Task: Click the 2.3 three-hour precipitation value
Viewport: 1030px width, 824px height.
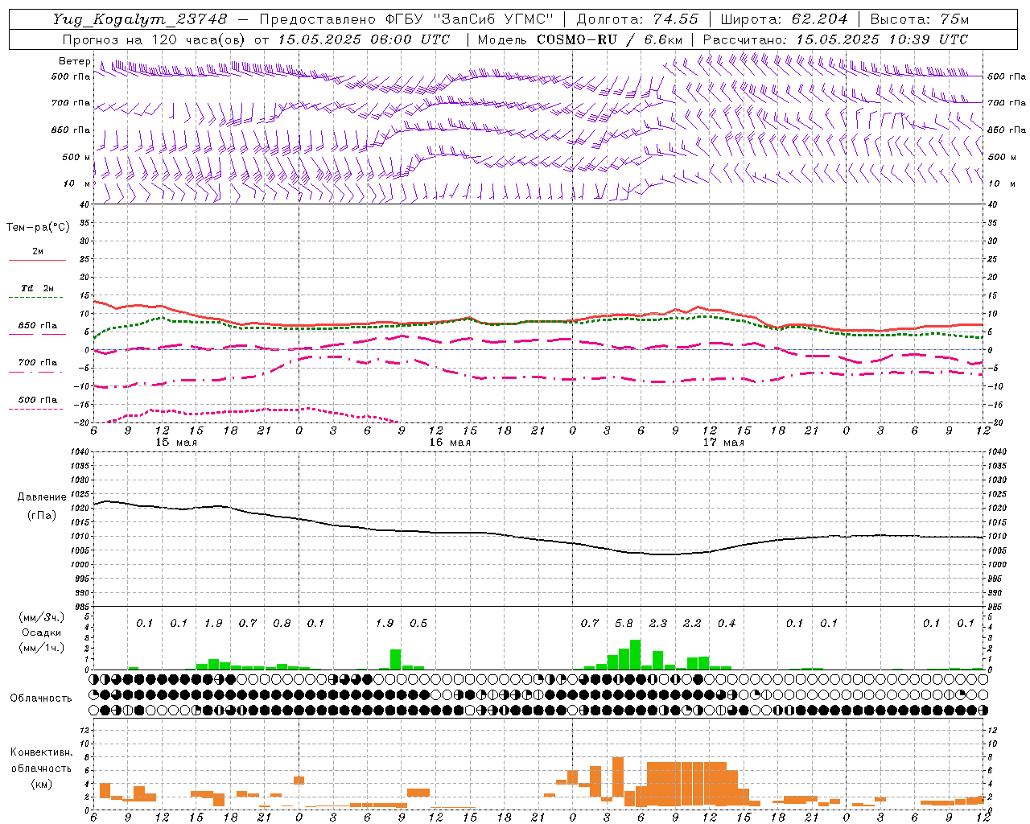Action: click(x=658, y=623)
